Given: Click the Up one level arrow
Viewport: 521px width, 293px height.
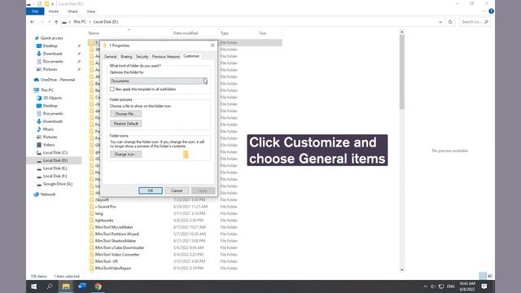Looking at the screenshot, I should pyautogui.click(x=56, y=22).
